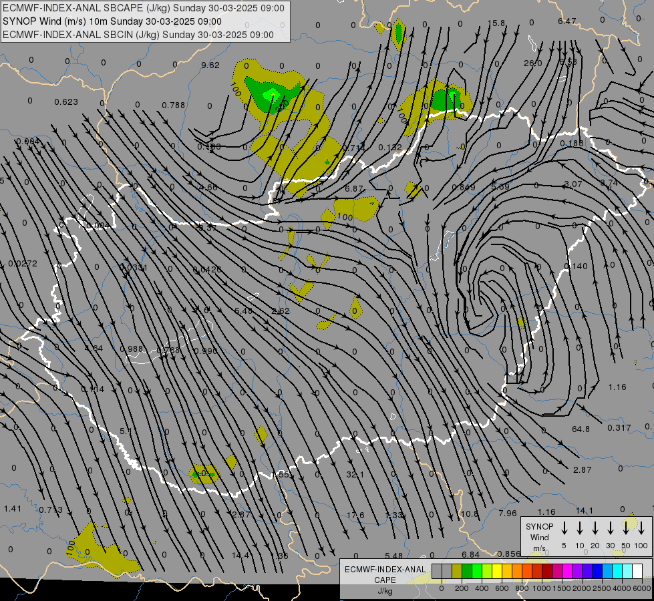The image size is (654, 601).
Task: Click the 0.713 value on the map
Action: click(x=51, y=510)
